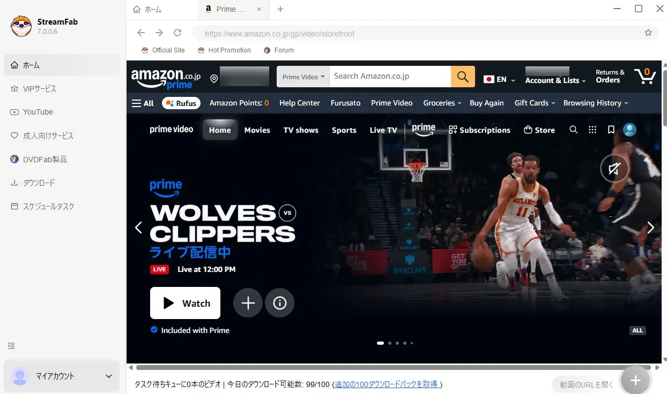Open ホーム in the StreamFab sidebar
Image resolution: width=667 pixels, height=394 pixels.
click(62, 65)
